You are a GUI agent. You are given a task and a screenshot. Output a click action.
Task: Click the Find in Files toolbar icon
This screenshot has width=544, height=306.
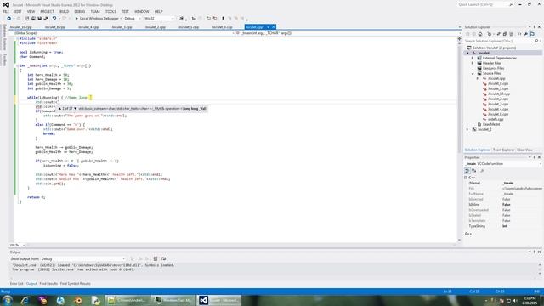click(x=181, y=19)
